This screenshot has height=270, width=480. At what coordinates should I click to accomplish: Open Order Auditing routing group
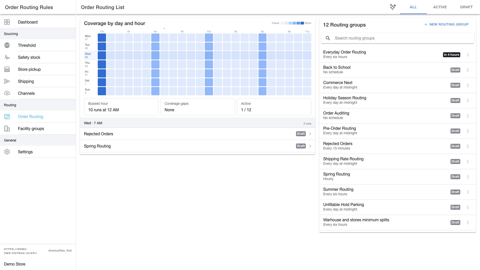(x=397, y=116)
